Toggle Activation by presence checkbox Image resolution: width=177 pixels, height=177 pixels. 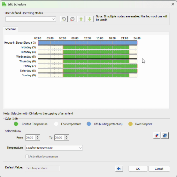[x=27, y=156]
